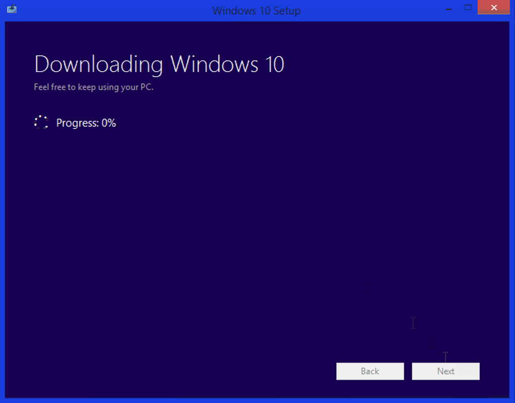Open the setup icon in title bar

coord(12,9)
